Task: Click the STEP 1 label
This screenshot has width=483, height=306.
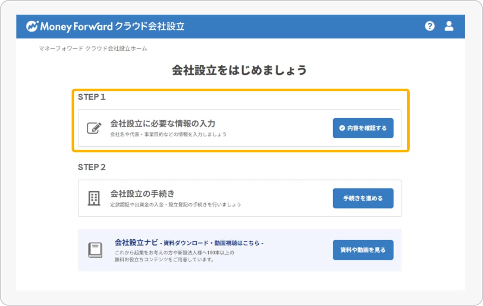Action: tap(91, 97)
